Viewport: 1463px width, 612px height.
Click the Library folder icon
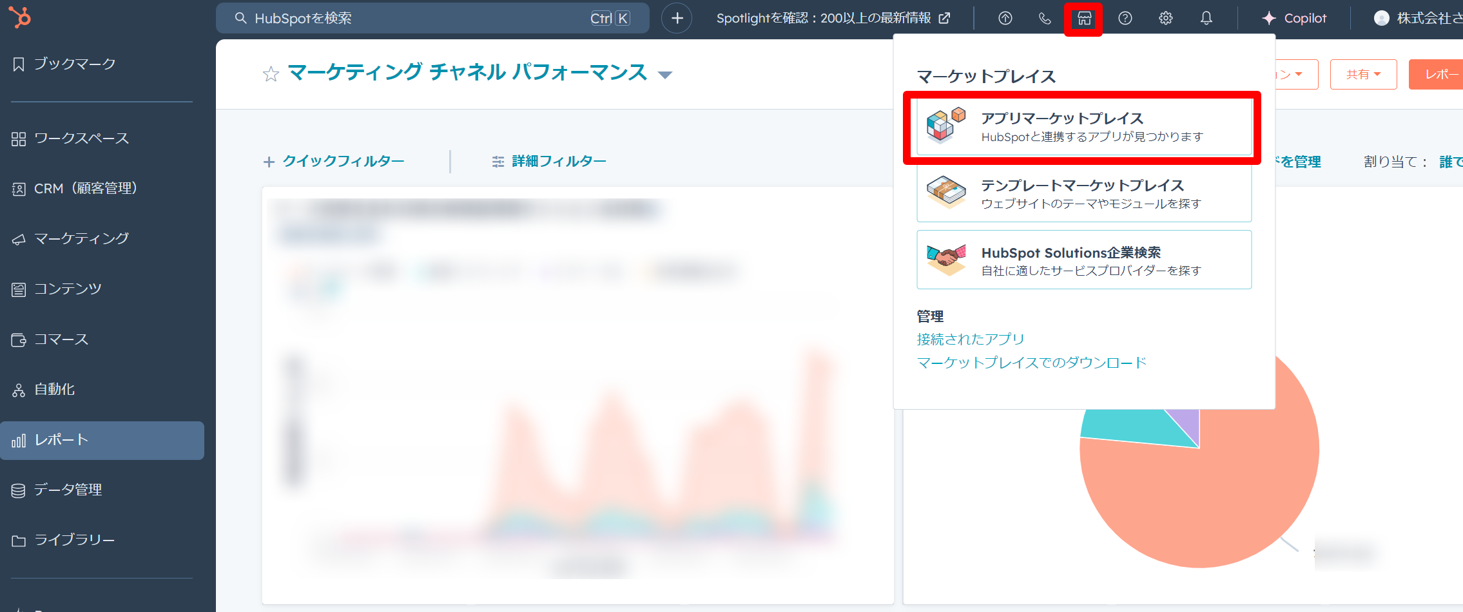pyautogui.click(x=19, y=540)
